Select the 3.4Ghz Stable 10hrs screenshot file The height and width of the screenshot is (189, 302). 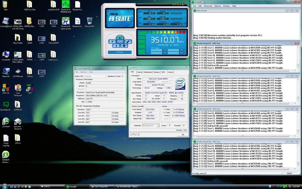(18, 57)
